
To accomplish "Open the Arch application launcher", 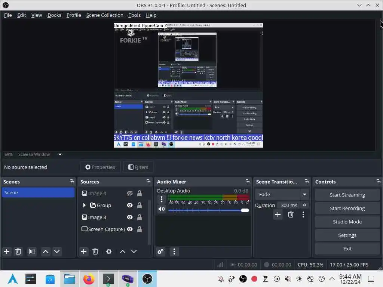I will click(x=13, y=279).
